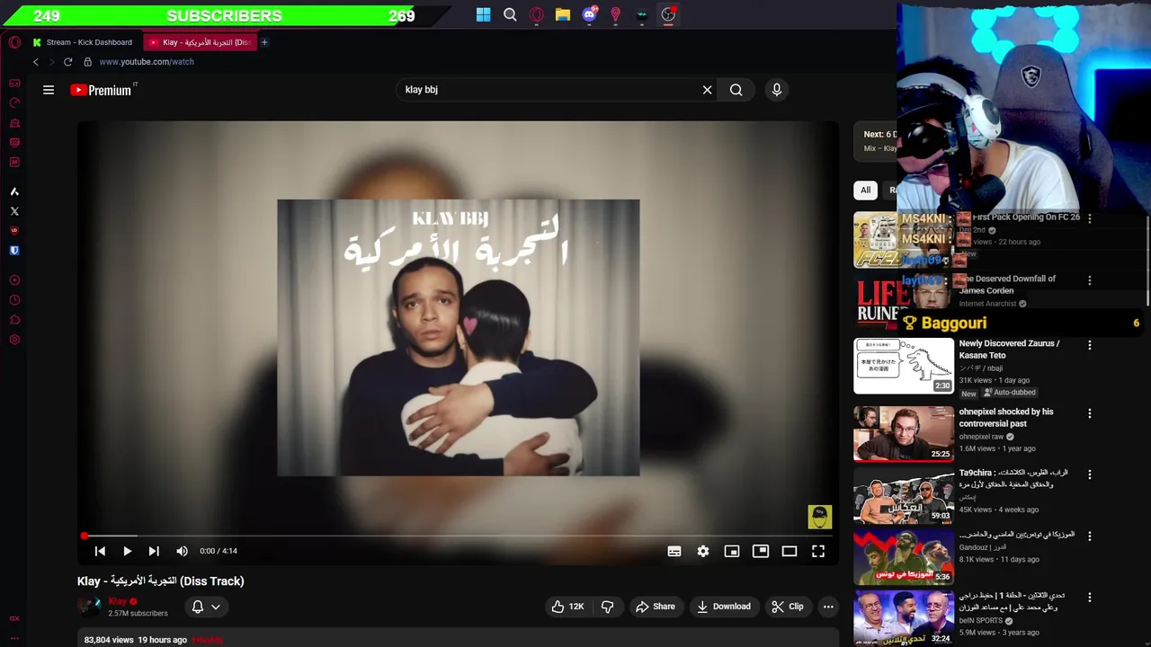Open Opera sidebar settings gear

pos(14,340)
